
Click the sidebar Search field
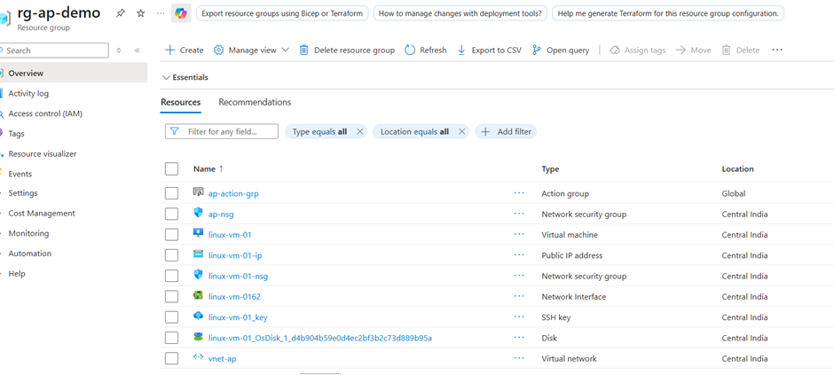click(x=54, y=51)
